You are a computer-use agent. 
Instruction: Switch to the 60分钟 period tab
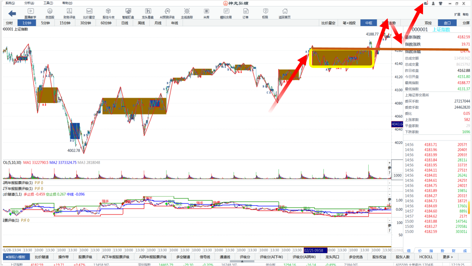[106, 23]
